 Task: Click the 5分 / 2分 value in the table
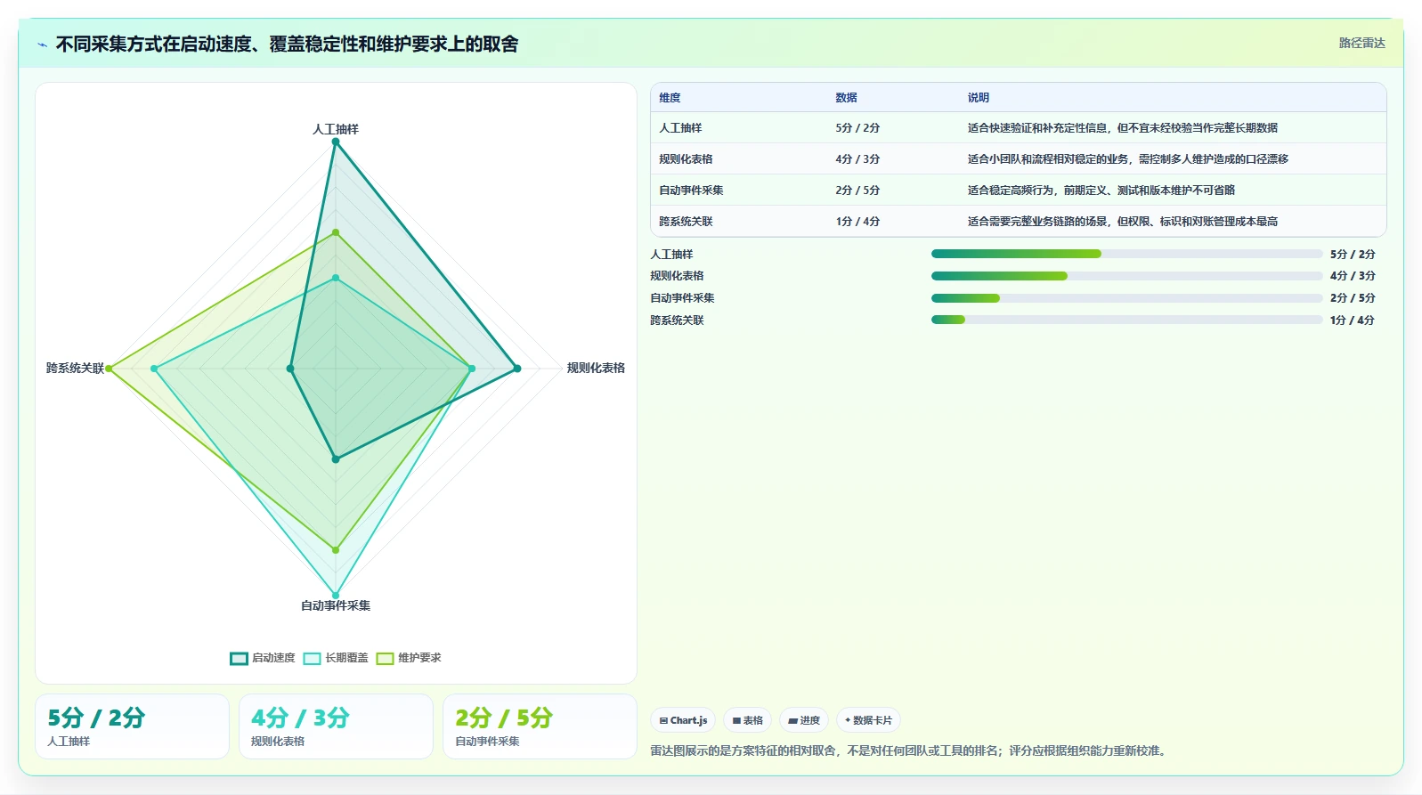pyautogui.click(x=857, y=128)
